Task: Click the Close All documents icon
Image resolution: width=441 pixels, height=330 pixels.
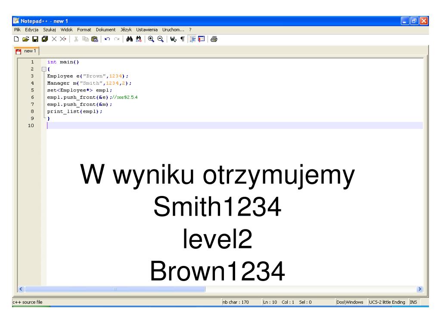Action: point(63,39)
